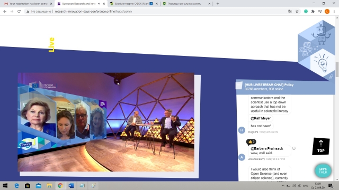Click the hub chat avatar icon in header
Screen dimensions: 339x190
click(239, 85)
